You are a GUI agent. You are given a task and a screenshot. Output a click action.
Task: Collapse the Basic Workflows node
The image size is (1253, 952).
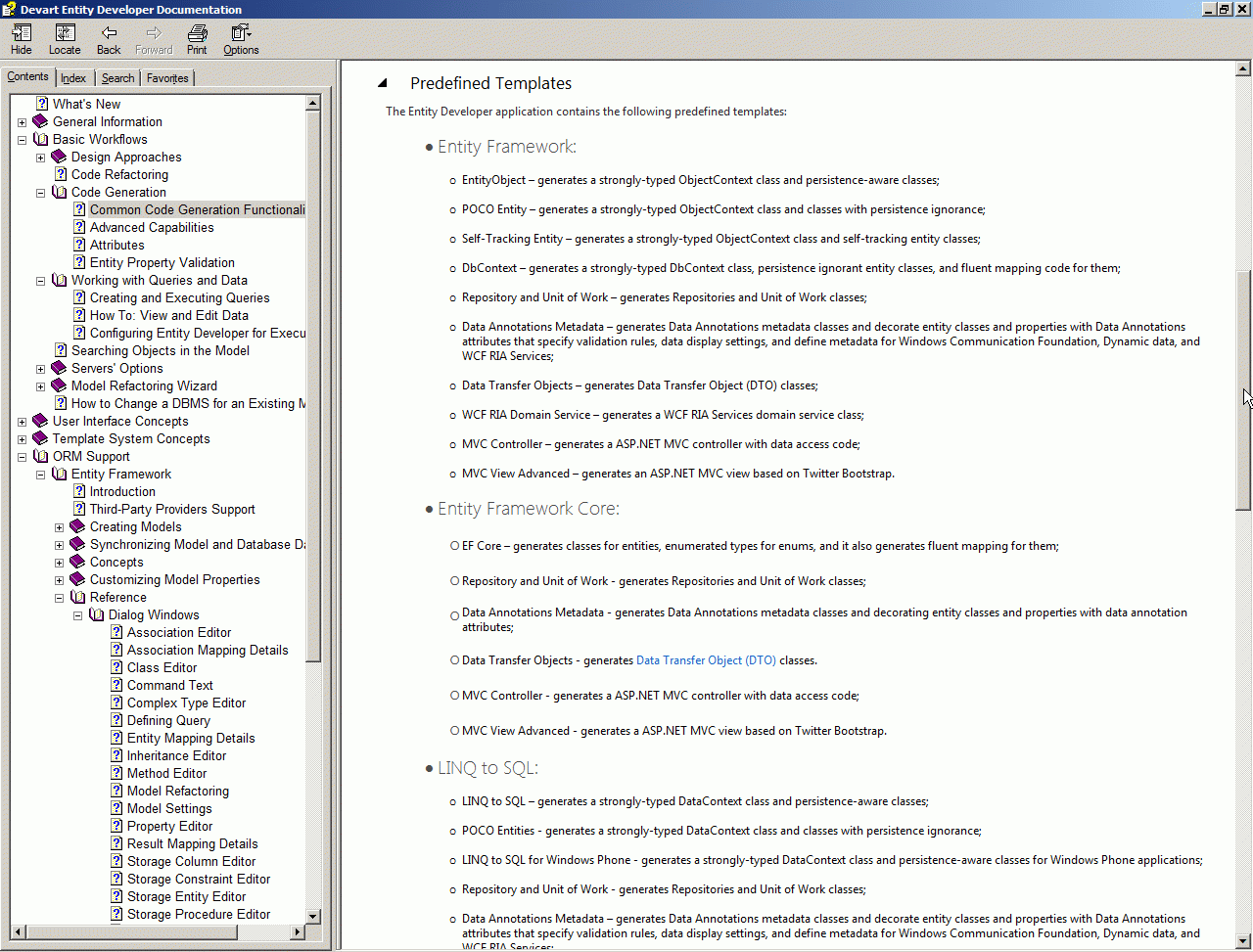click(x=22, y=140)
